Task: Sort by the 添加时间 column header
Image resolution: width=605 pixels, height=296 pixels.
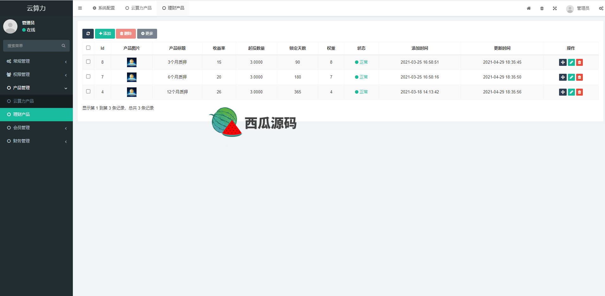Action: coord(420,48)
